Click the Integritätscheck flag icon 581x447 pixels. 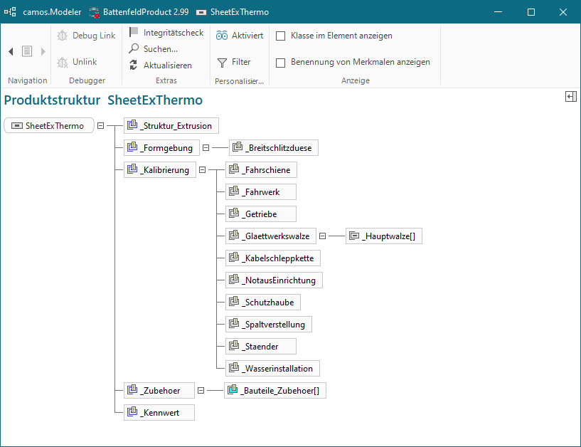click(x=134, y=32)
